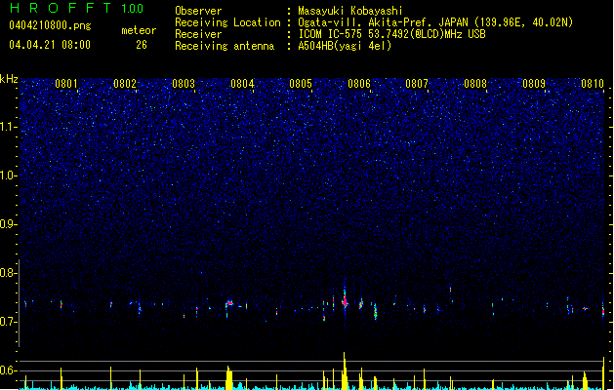
Task: Click the 0.7 kHz axis tick label
Action: [8, 322]
